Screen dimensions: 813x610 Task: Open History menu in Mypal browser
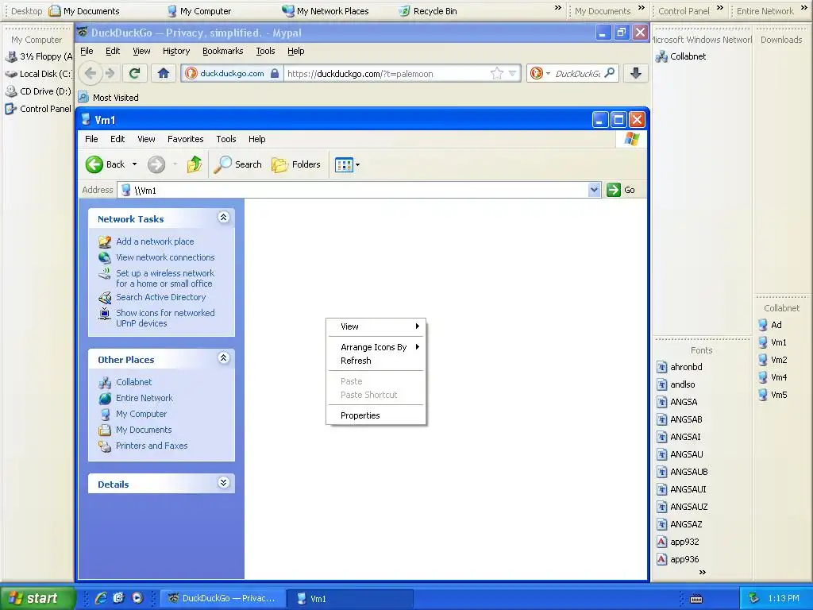click(x=175, y=51)
